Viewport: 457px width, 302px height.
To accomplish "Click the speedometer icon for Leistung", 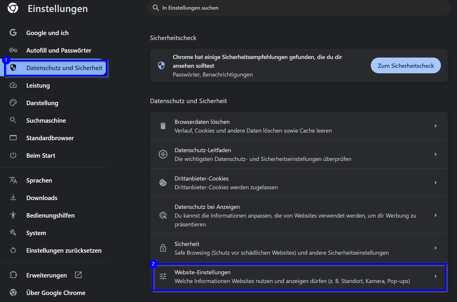I will coord(13,85).
